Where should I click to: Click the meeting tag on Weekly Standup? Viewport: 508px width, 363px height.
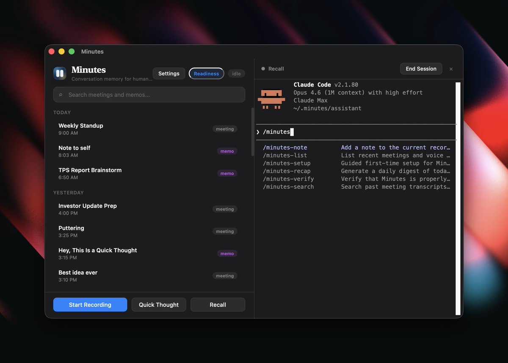[x=225, y=129]
